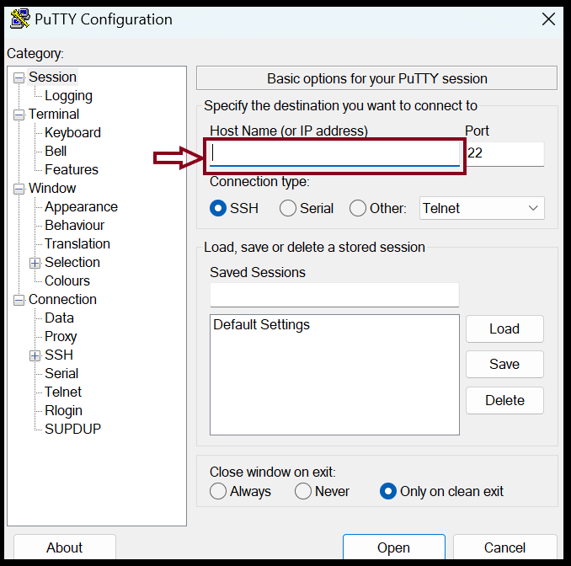Collapse the Window tree node

19,189
